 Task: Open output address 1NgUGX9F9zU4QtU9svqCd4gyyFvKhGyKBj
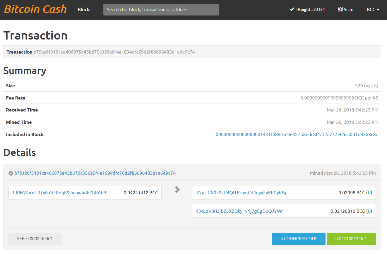pyautogui.click(x=241, y=193)
